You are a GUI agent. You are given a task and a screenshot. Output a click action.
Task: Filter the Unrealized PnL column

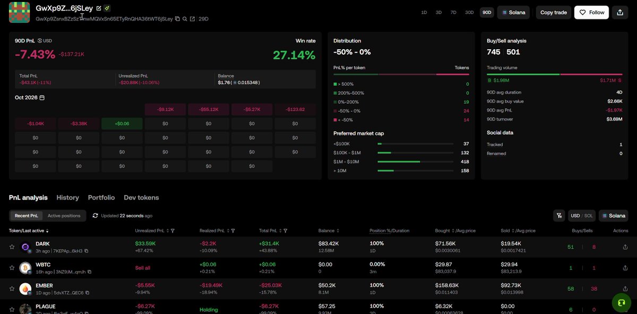[x=173, y=231]
